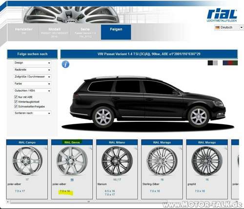
Task: Click the Sterling-Silber Murago wheel thumbnail
Action: (162, 161)
